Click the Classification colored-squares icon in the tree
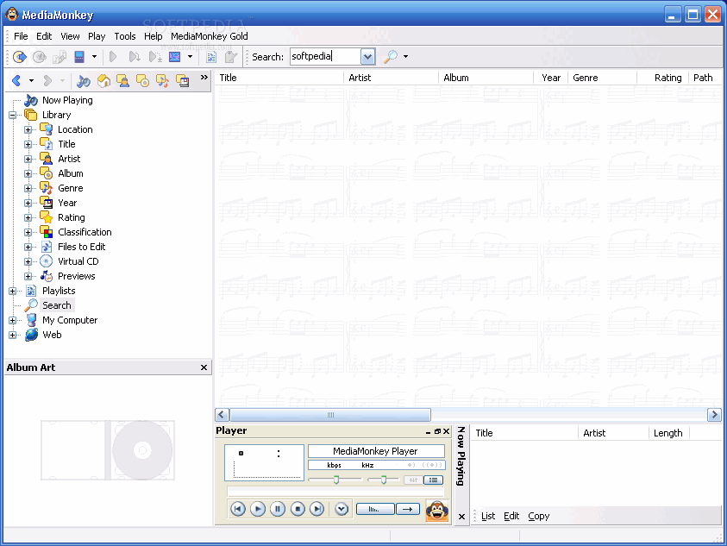727x546 pixels. coord(46,231)
